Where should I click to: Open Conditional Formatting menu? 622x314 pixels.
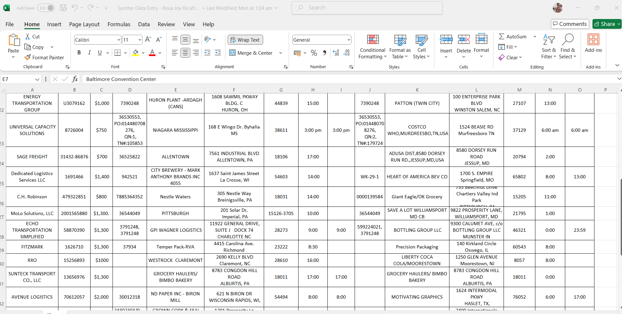pyautogui.click(x=372, y=47)
